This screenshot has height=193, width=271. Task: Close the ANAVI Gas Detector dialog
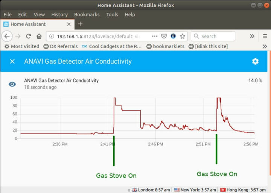[x=12, y=61]
